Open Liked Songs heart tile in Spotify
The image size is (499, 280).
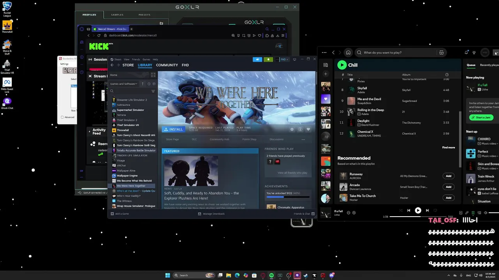click(x=326, y=99)
